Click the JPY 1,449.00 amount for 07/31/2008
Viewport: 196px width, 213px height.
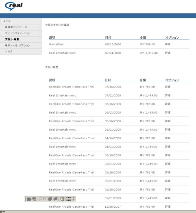[149, 53]
